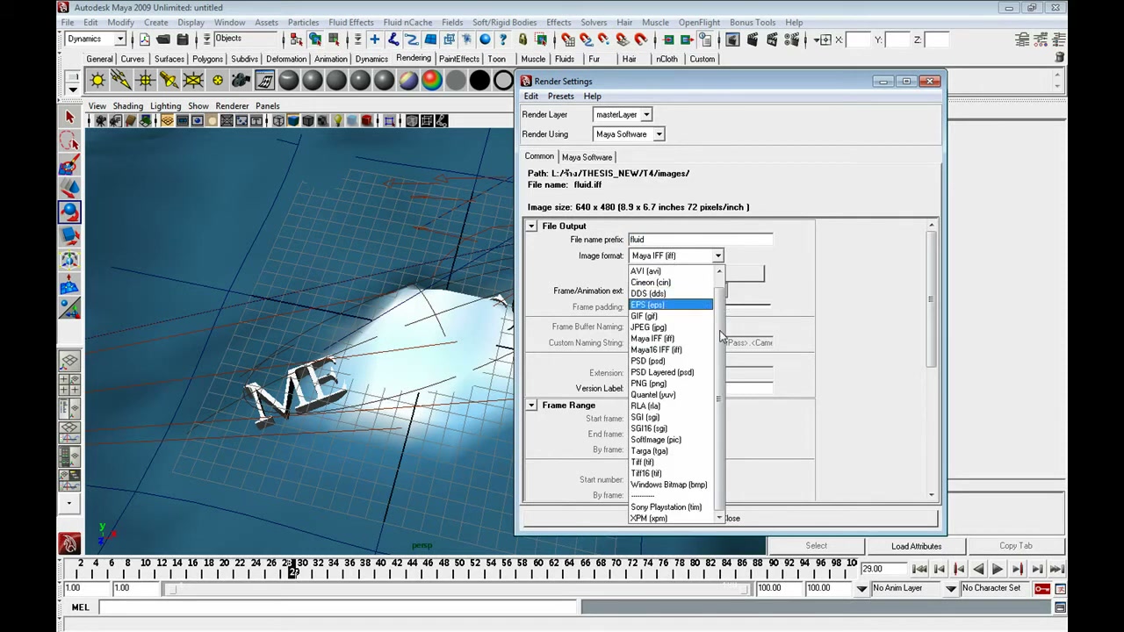Choose the Paint Selection tool

click(70, 164)
